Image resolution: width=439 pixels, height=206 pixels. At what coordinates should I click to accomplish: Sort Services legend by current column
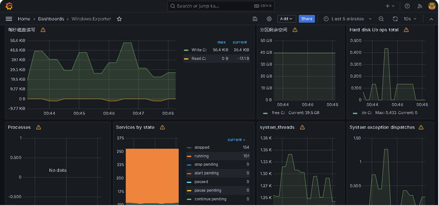(x=236, y=140)
